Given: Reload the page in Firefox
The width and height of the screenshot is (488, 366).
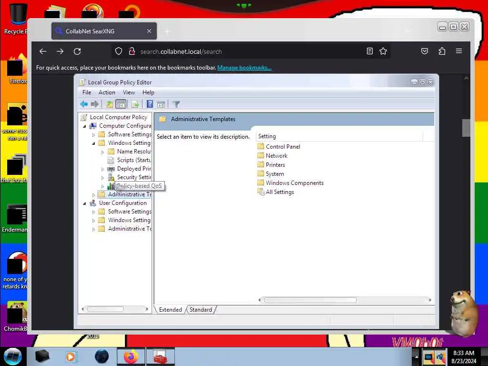Looking at the screenshot, I should [77, 51].
